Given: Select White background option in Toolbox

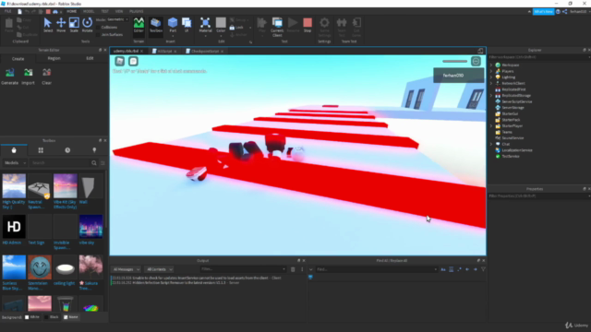Looking at the screenshot, I should click(x=32, y=317).
